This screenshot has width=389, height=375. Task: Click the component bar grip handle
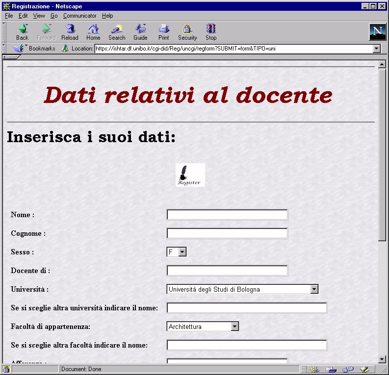click(304, 369)
